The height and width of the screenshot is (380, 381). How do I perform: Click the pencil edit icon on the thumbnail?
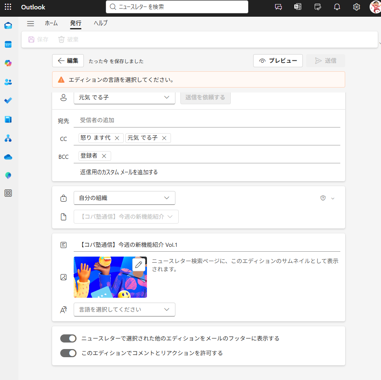(138, 265)
